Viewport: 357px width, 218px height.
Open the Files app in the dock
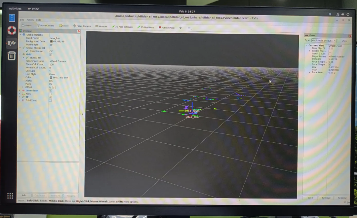[12, 18]
